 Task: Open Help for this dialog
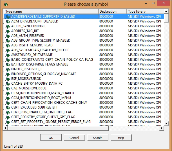tap(121, 138)
